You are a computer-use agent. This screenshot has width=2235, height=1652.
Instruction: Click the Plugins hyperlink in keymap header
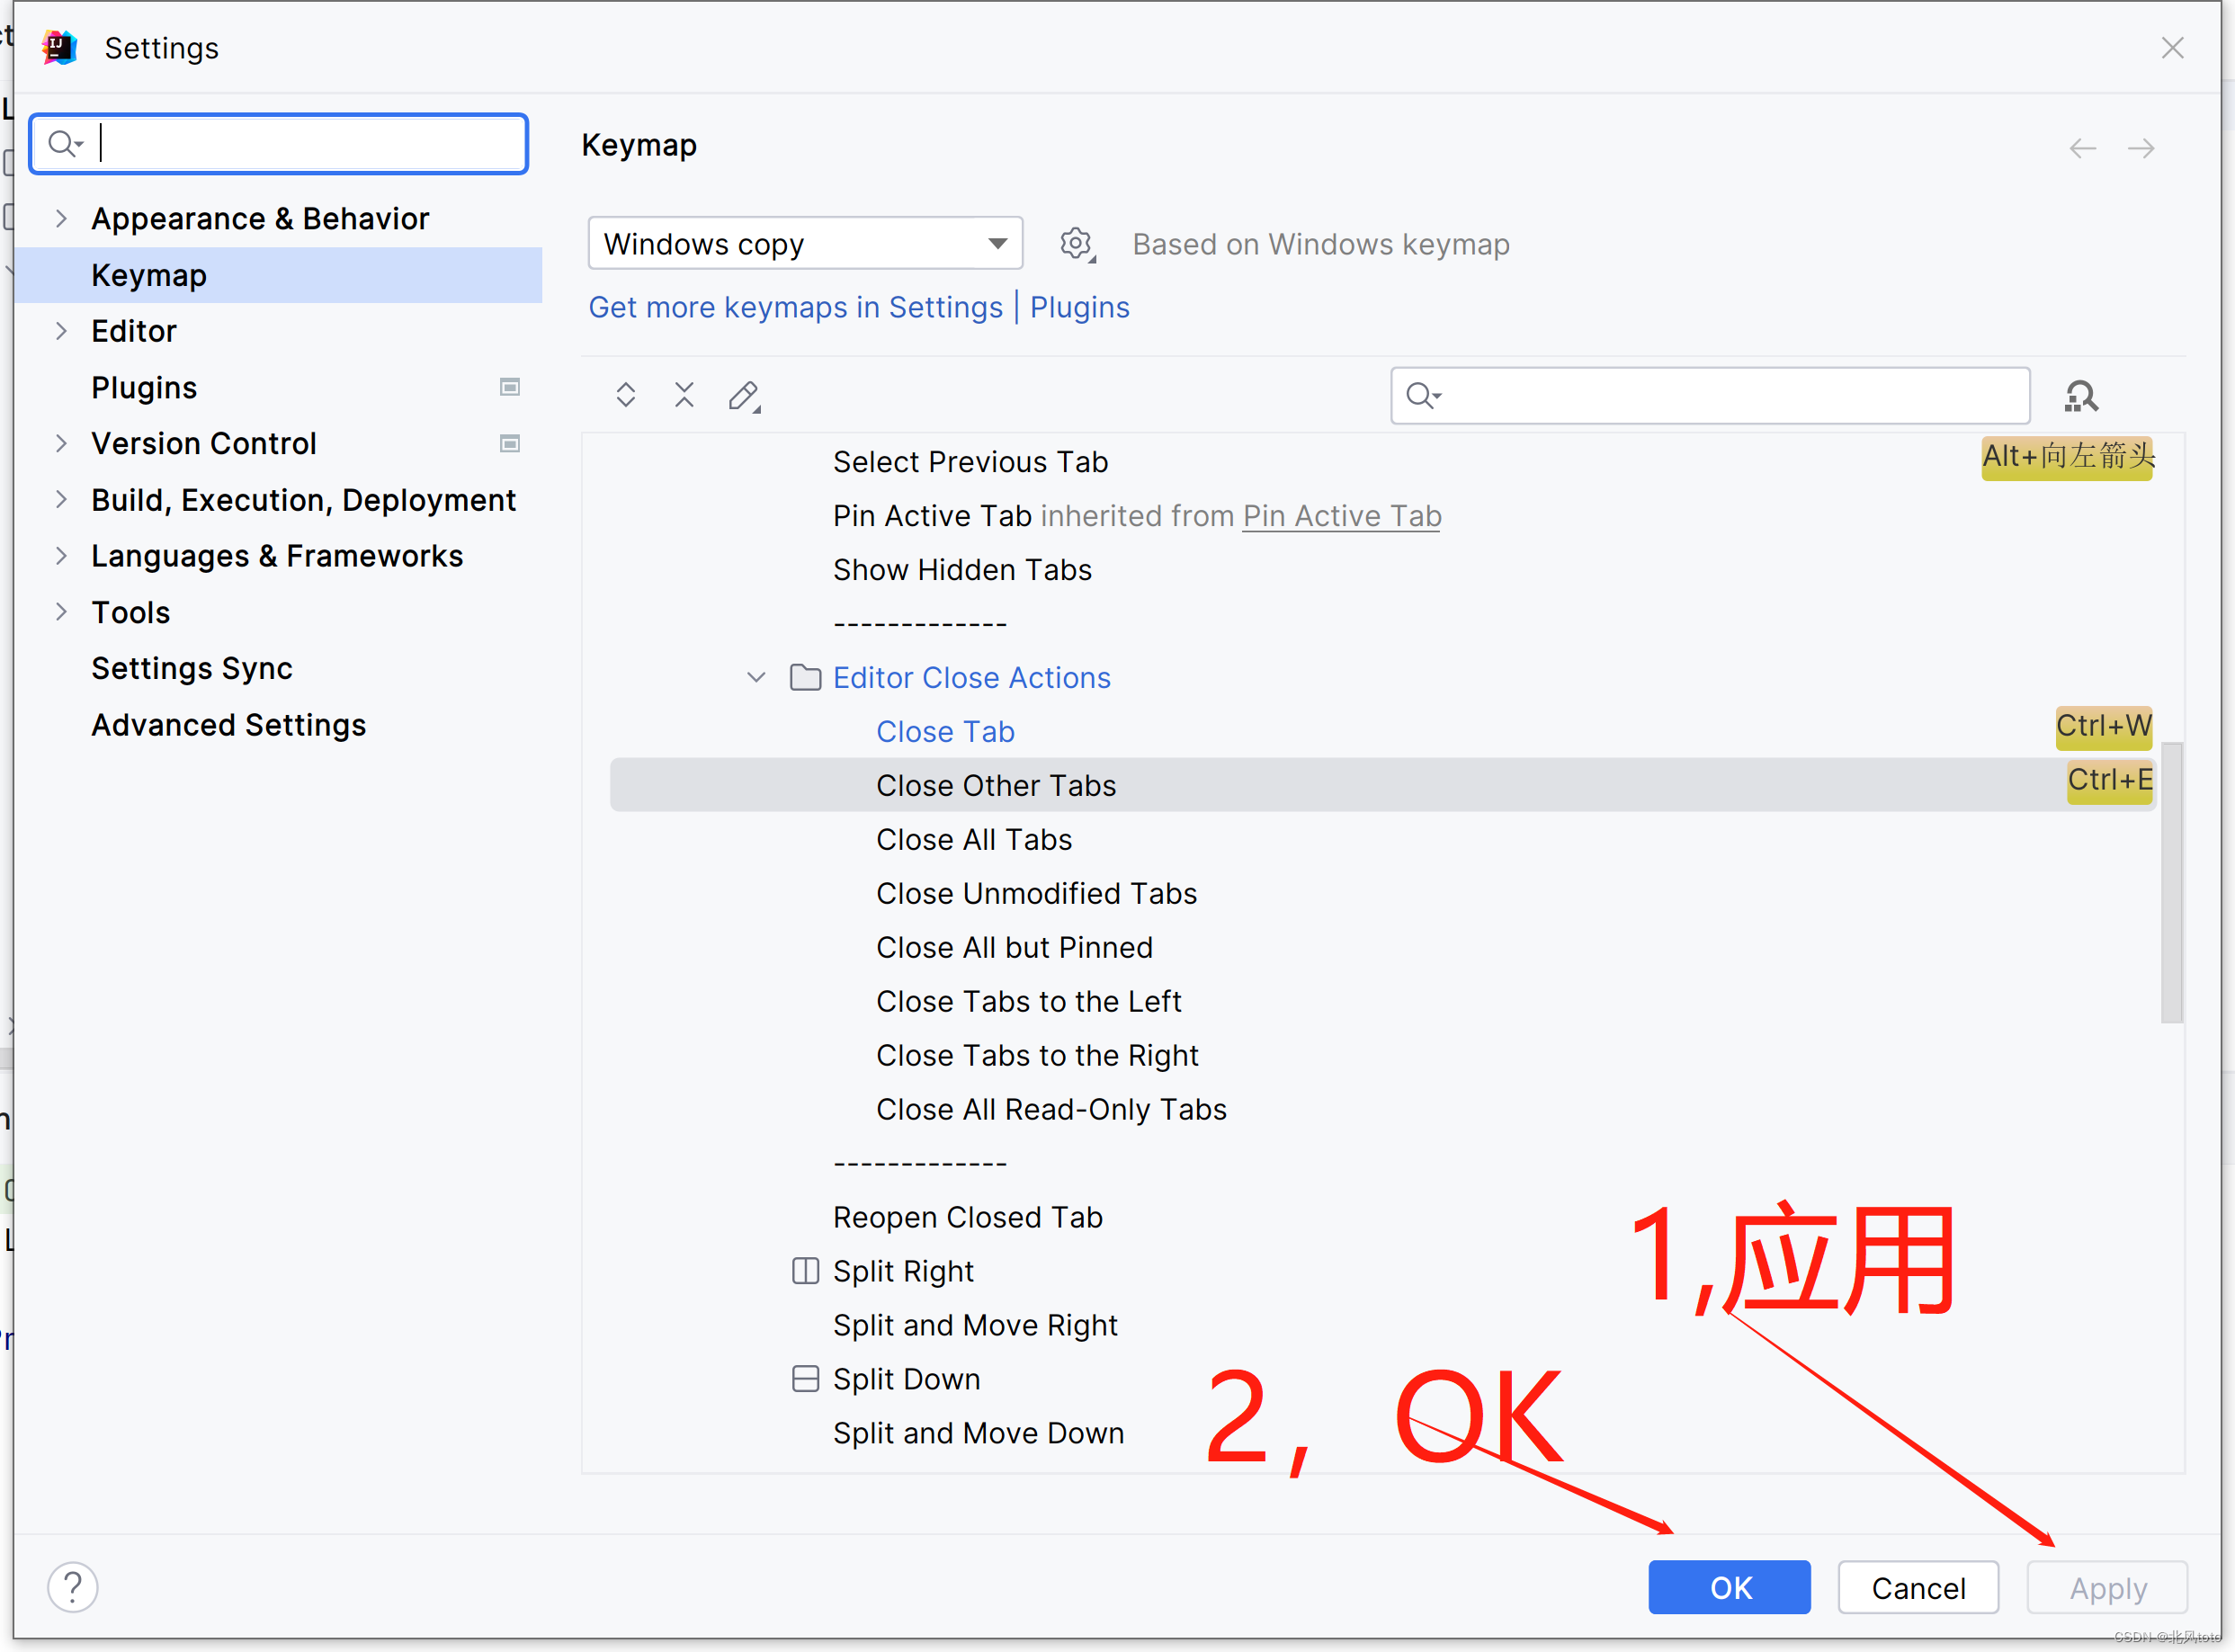(x=1079, y=308)
